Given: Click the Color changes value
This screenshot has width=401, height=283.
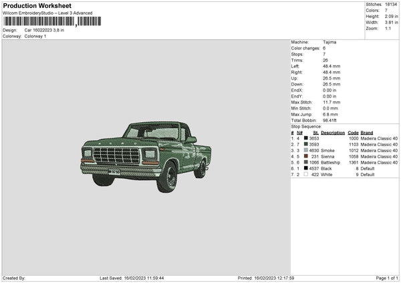Looking at the screenshot, I should [x=324, y=48].
